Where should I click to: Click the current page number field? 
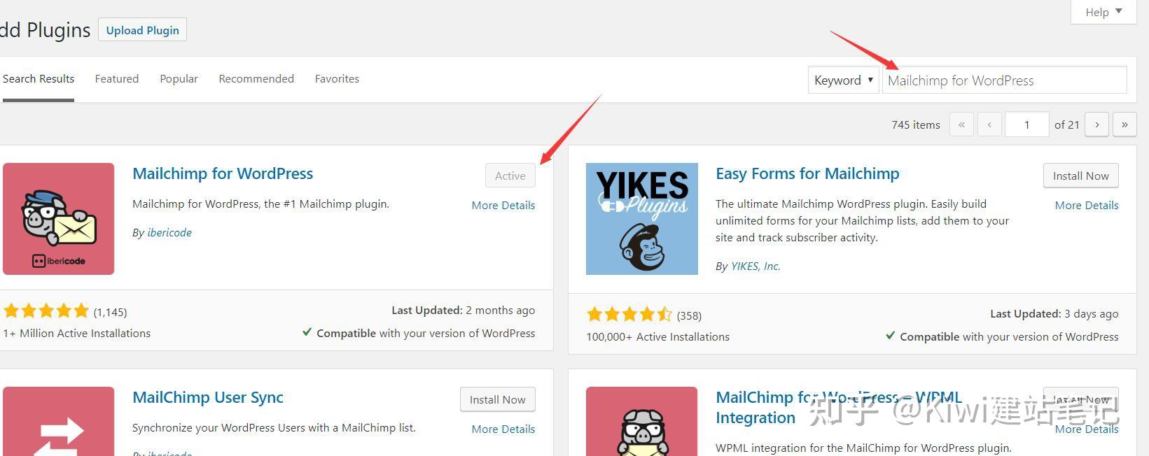tap(1026, 124)
